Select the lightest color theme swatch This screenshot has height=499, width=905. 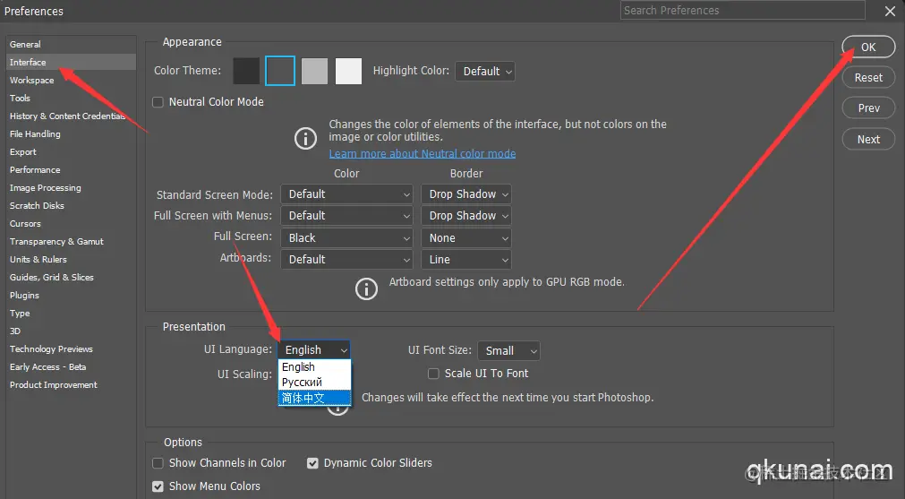[348, 71]
